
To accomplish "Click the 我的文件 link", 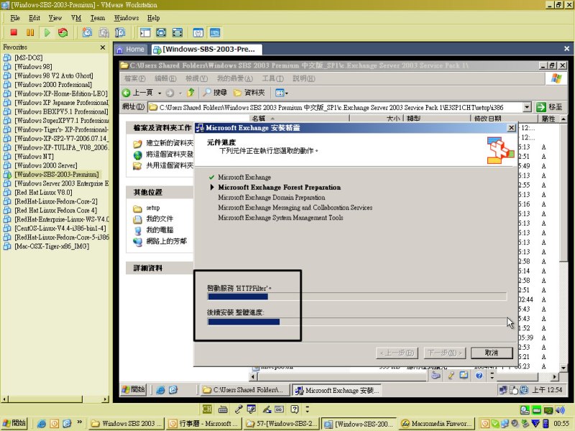I will click(160, 219).
